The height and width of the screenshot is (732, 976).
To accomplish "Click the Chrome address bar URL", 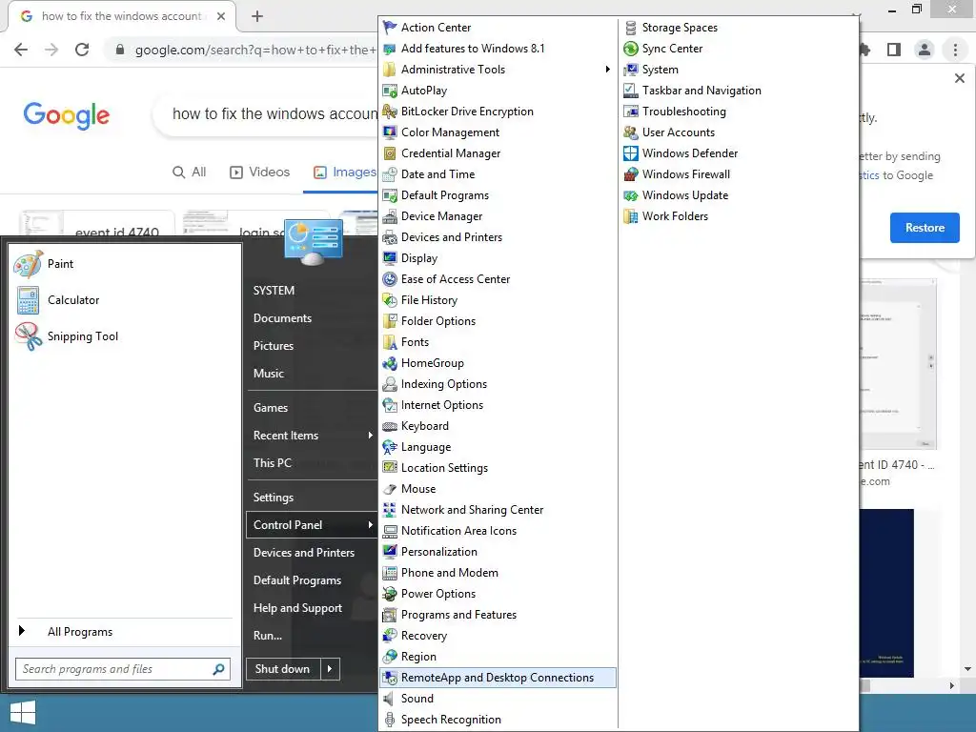I will pos(255,50).
